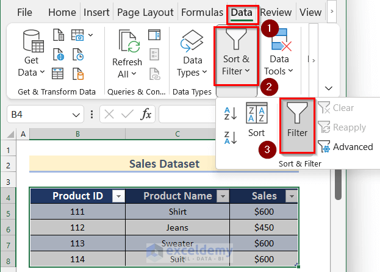
Task: Select the Data tab
Action: pyautogui.click(x=242, y=13)
